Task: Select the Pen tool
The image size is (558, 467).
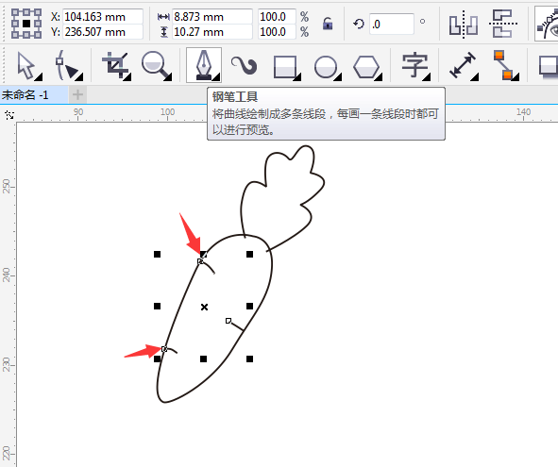Action: (204, 65)
